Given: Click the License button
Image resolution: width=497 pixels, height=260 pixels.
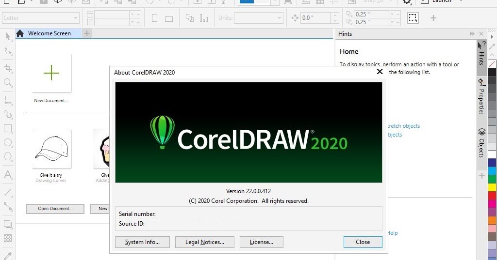Looking at the screenshot, I should pos(262,242).
